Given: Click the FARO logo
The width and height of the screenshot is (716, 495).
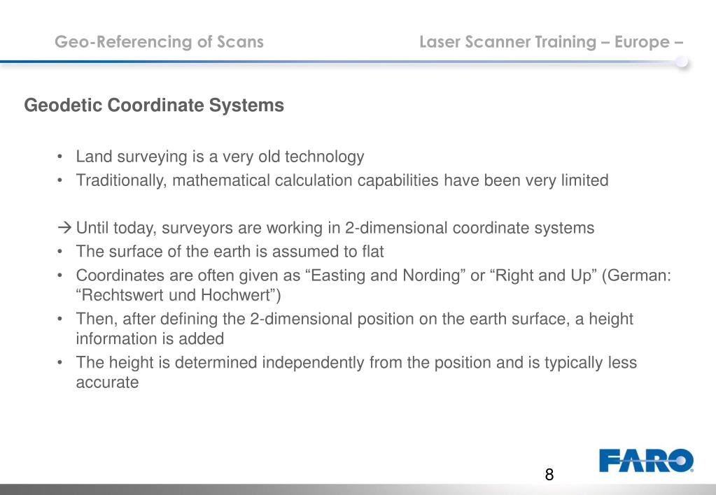Looking at the screenshot, I should click(x=647, y=460).
